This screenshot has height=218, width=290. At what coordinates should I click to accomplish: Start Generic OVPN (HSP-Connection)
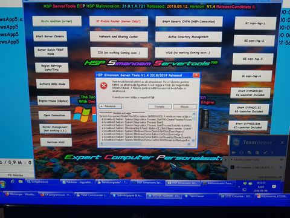[189, 22]
